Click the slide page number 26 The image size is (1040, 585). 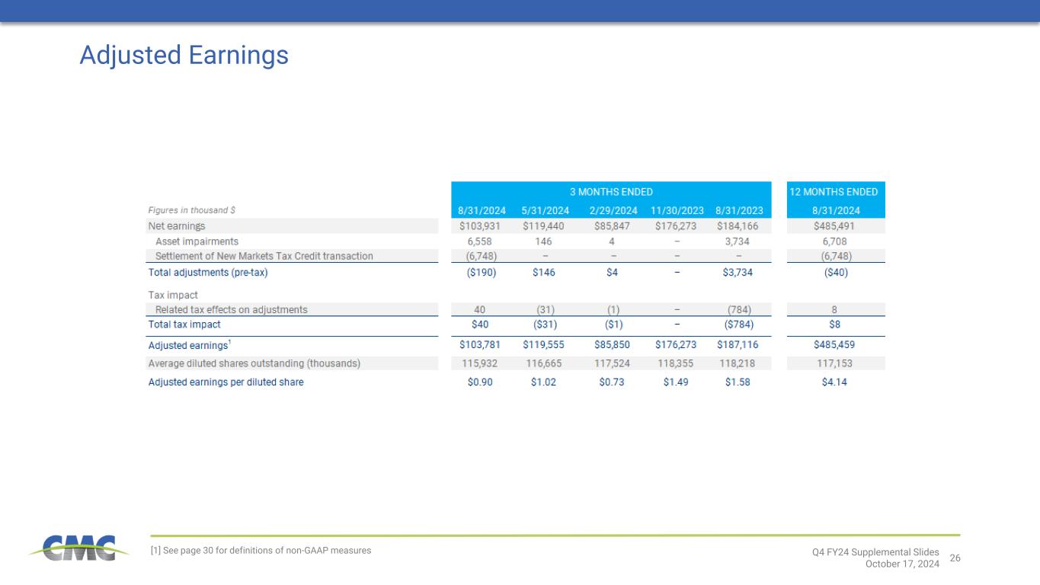coord(955,558)
